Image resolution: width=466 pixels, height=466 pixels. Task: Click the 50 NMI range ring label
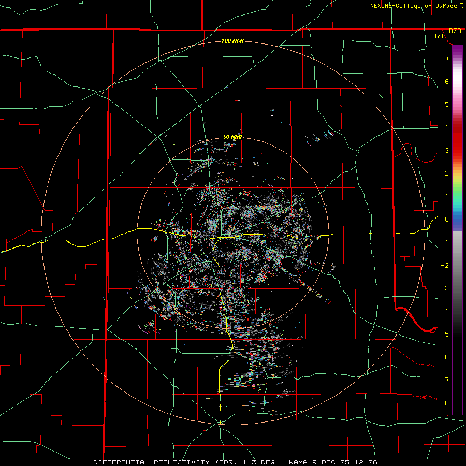click(x=232, y=137)
